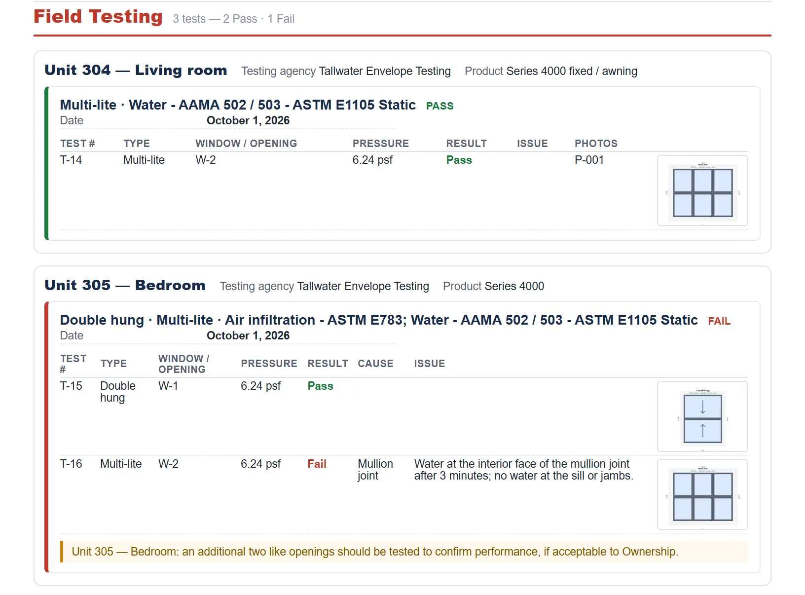Click Product Series 4000 fixed / awning

[x=551, y=71]
